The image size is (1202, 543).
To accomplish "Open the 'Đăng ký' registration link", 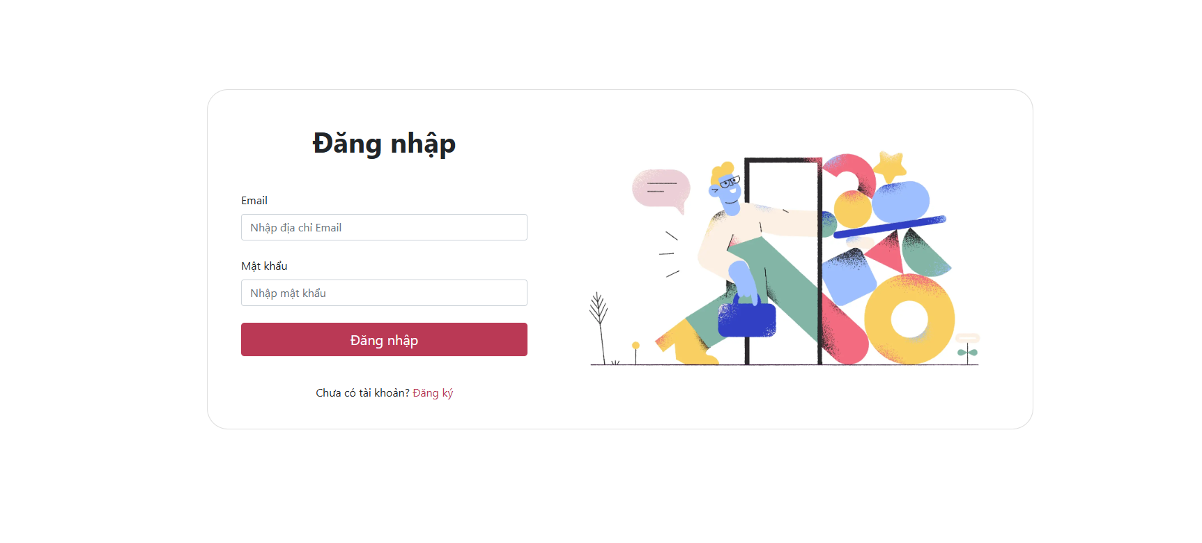I will click(x=433, y=392).
